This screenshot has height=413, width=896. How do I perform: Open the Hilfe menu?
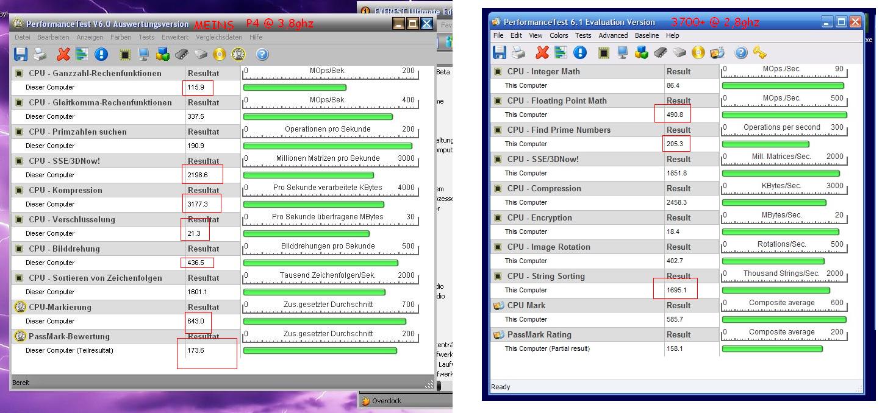256,37
